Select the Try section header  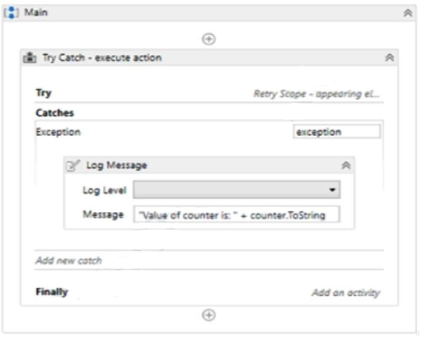tap(44, 93)
